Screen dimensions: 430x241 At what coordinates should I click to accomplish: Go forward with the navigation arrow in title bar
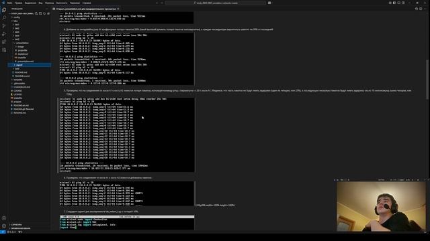tap(162, 3)
